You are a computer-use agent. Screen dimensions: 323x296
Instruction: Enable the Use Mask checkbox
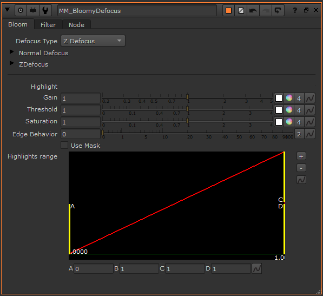click(x=64, y=145)
